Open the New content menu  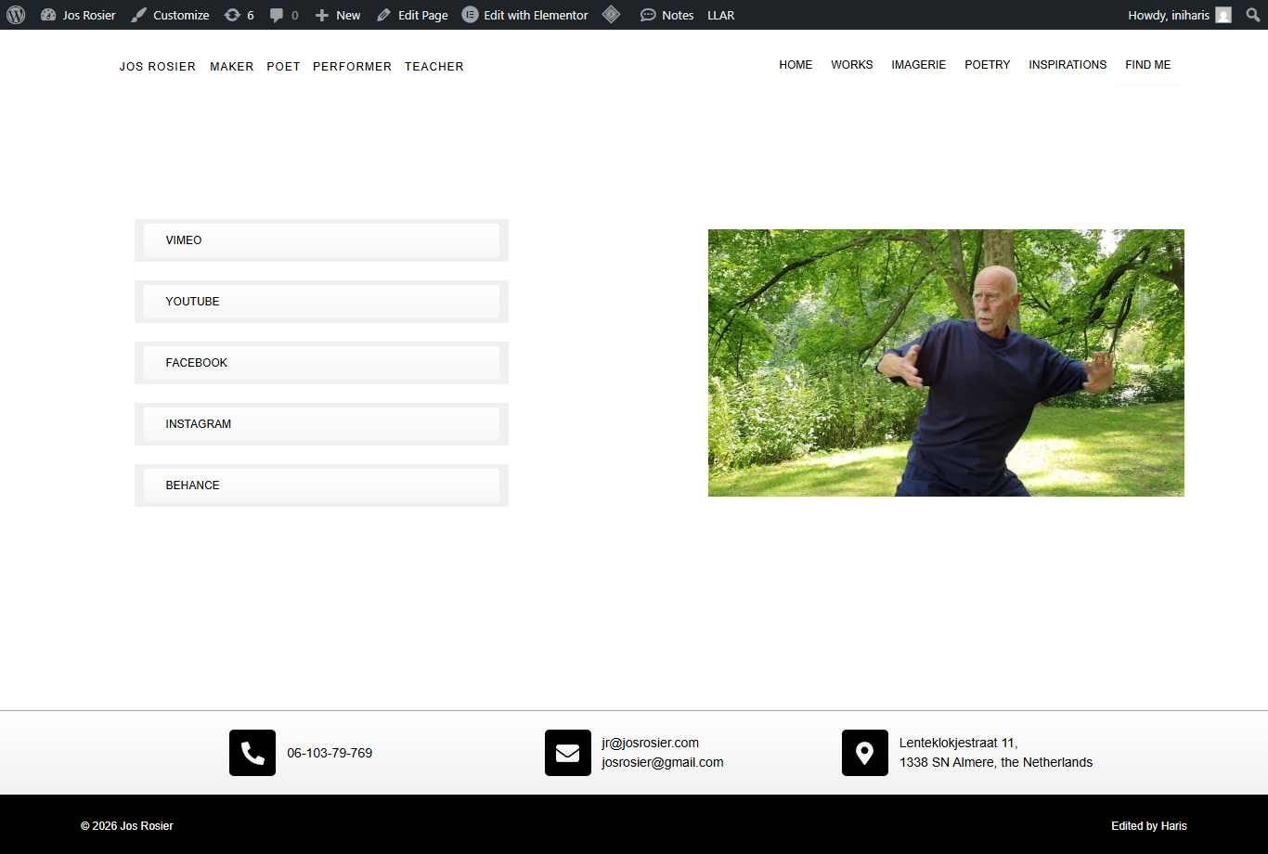(x=338, y=15)
